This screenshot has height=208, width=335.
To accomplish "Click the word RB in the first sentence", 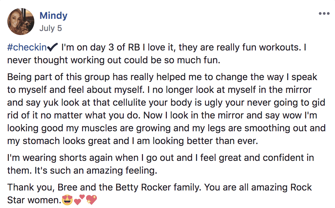I will (134, 47).
